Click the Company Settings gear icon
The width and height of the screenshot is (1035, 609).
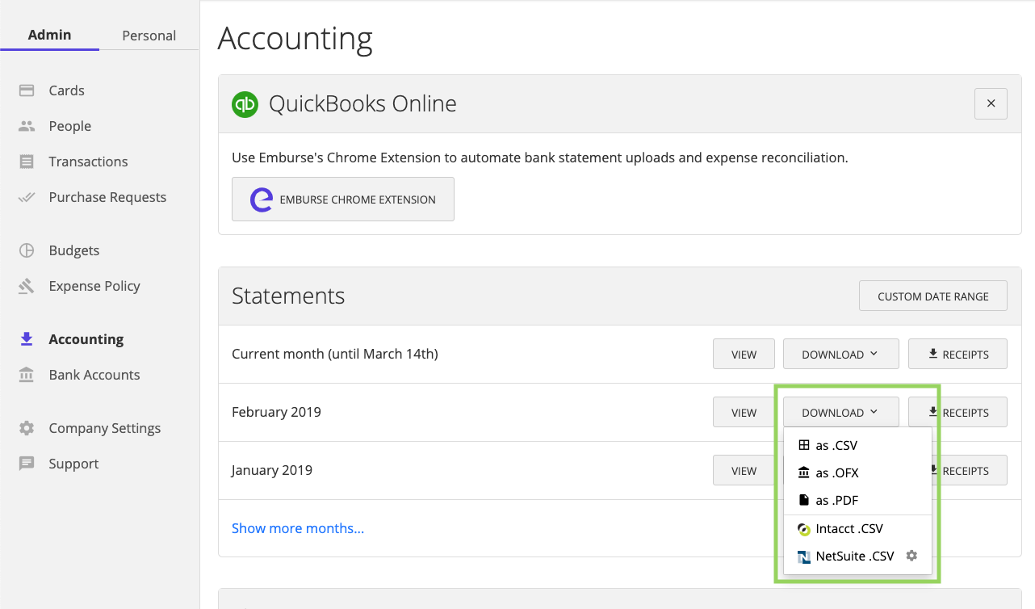click(27, 428)
